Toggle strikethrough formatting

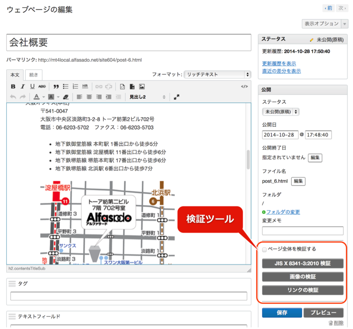42,86
